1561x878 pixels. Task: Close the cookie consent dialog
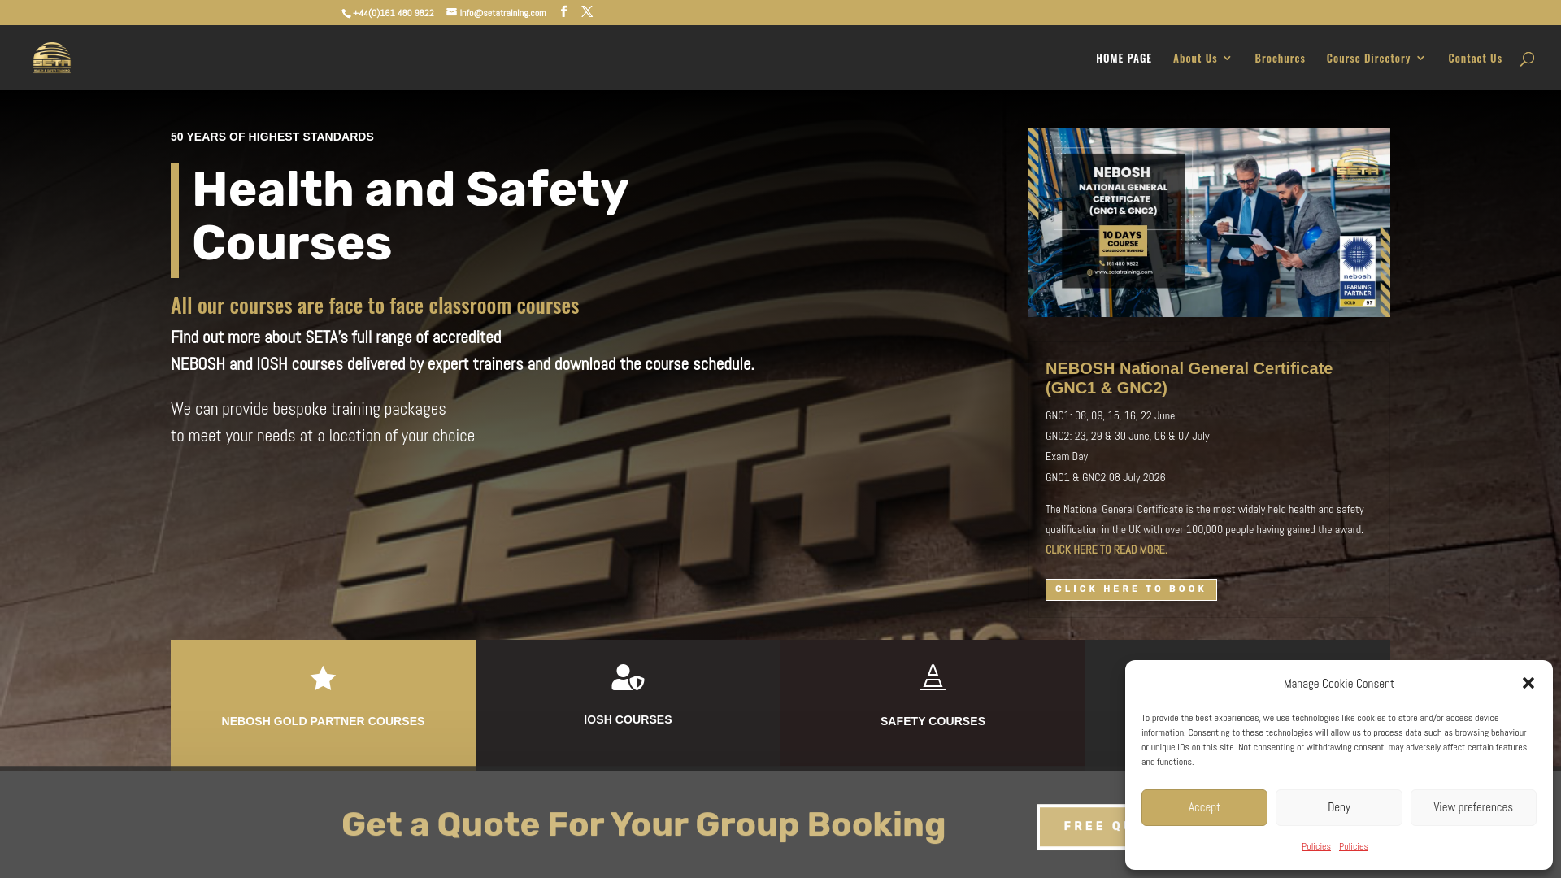pyautogui.click(x=1528, y=683)
